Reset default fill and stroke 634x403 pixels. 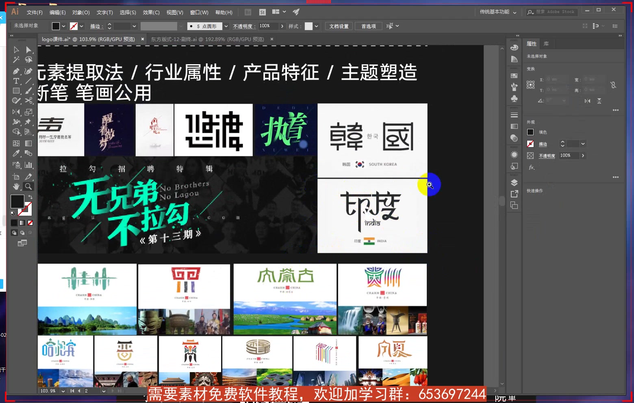pos(13,213)
